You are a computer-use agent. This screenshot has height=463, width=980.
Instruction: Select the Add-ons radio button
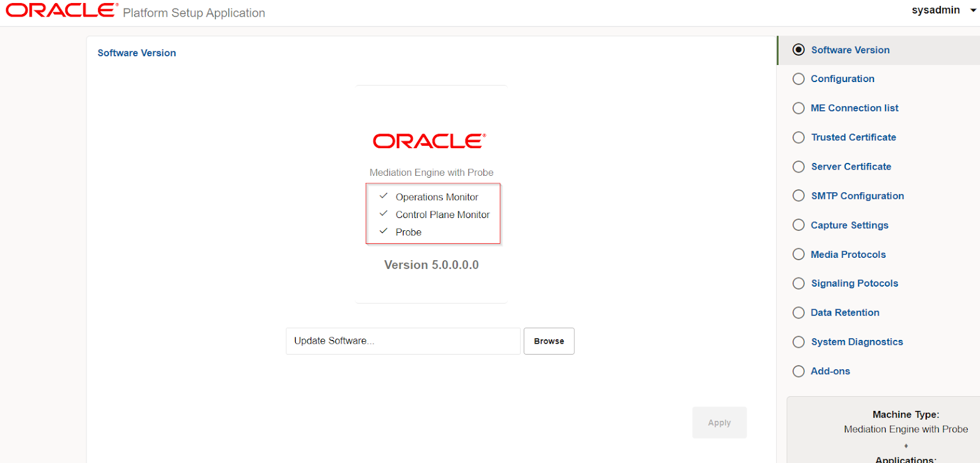799,371
